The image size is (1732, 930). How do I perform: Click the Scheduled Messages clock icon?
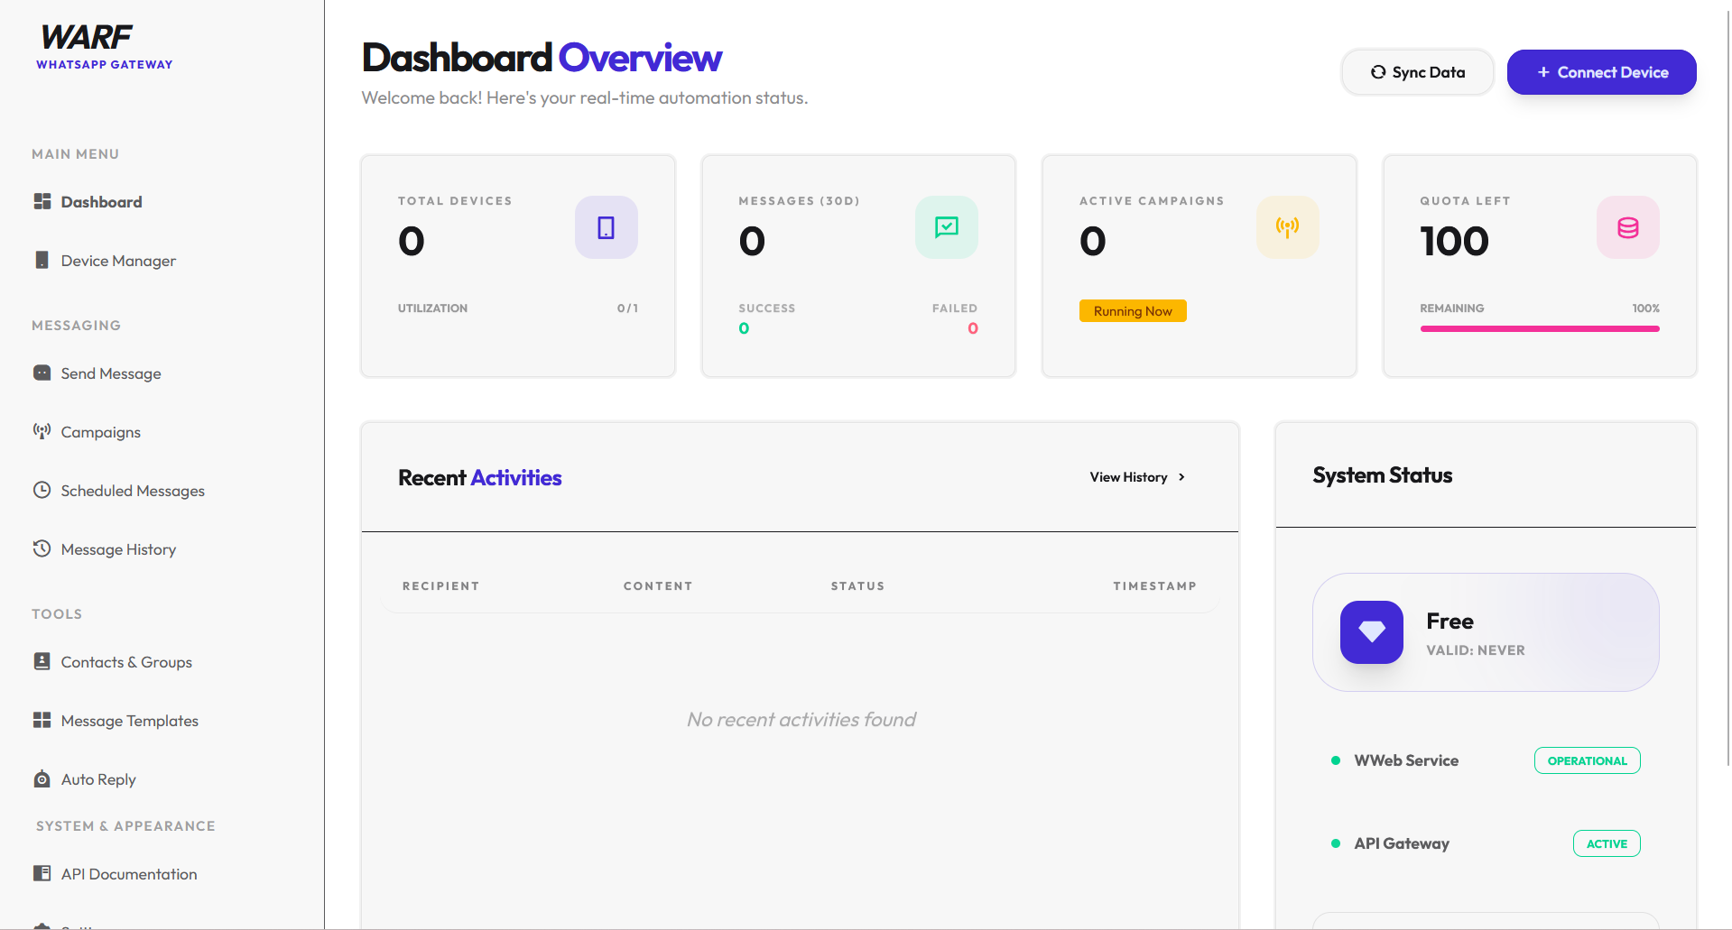(42, 490)
